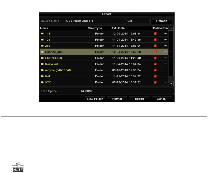The width and height of the screenshot is (214, 173).
Task: Open the Device Name dropdown USB Flash Disk 1-1
Action: [x=95, y=21]
